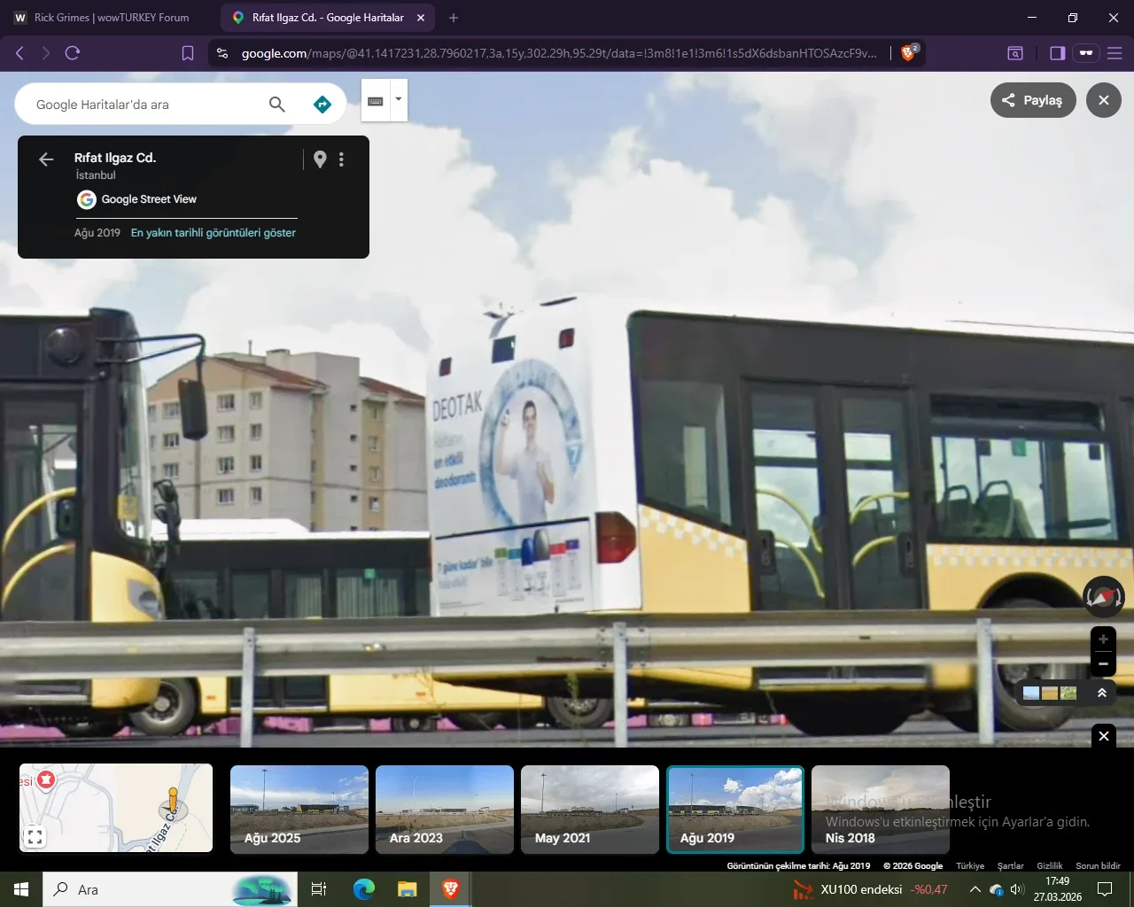Open the keyboard input tools dropdown arrow

pyautogui.click(x=399, y=99)
